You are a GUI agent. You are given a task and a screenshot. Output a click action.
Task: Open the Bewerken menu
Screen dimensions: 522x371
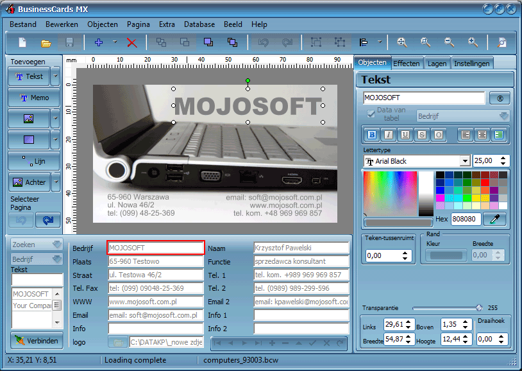coord(62,24)
